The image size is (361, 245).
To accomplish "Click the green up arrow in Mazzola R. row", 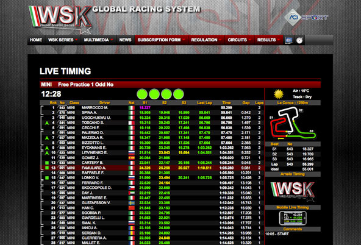I will (47, 138).
